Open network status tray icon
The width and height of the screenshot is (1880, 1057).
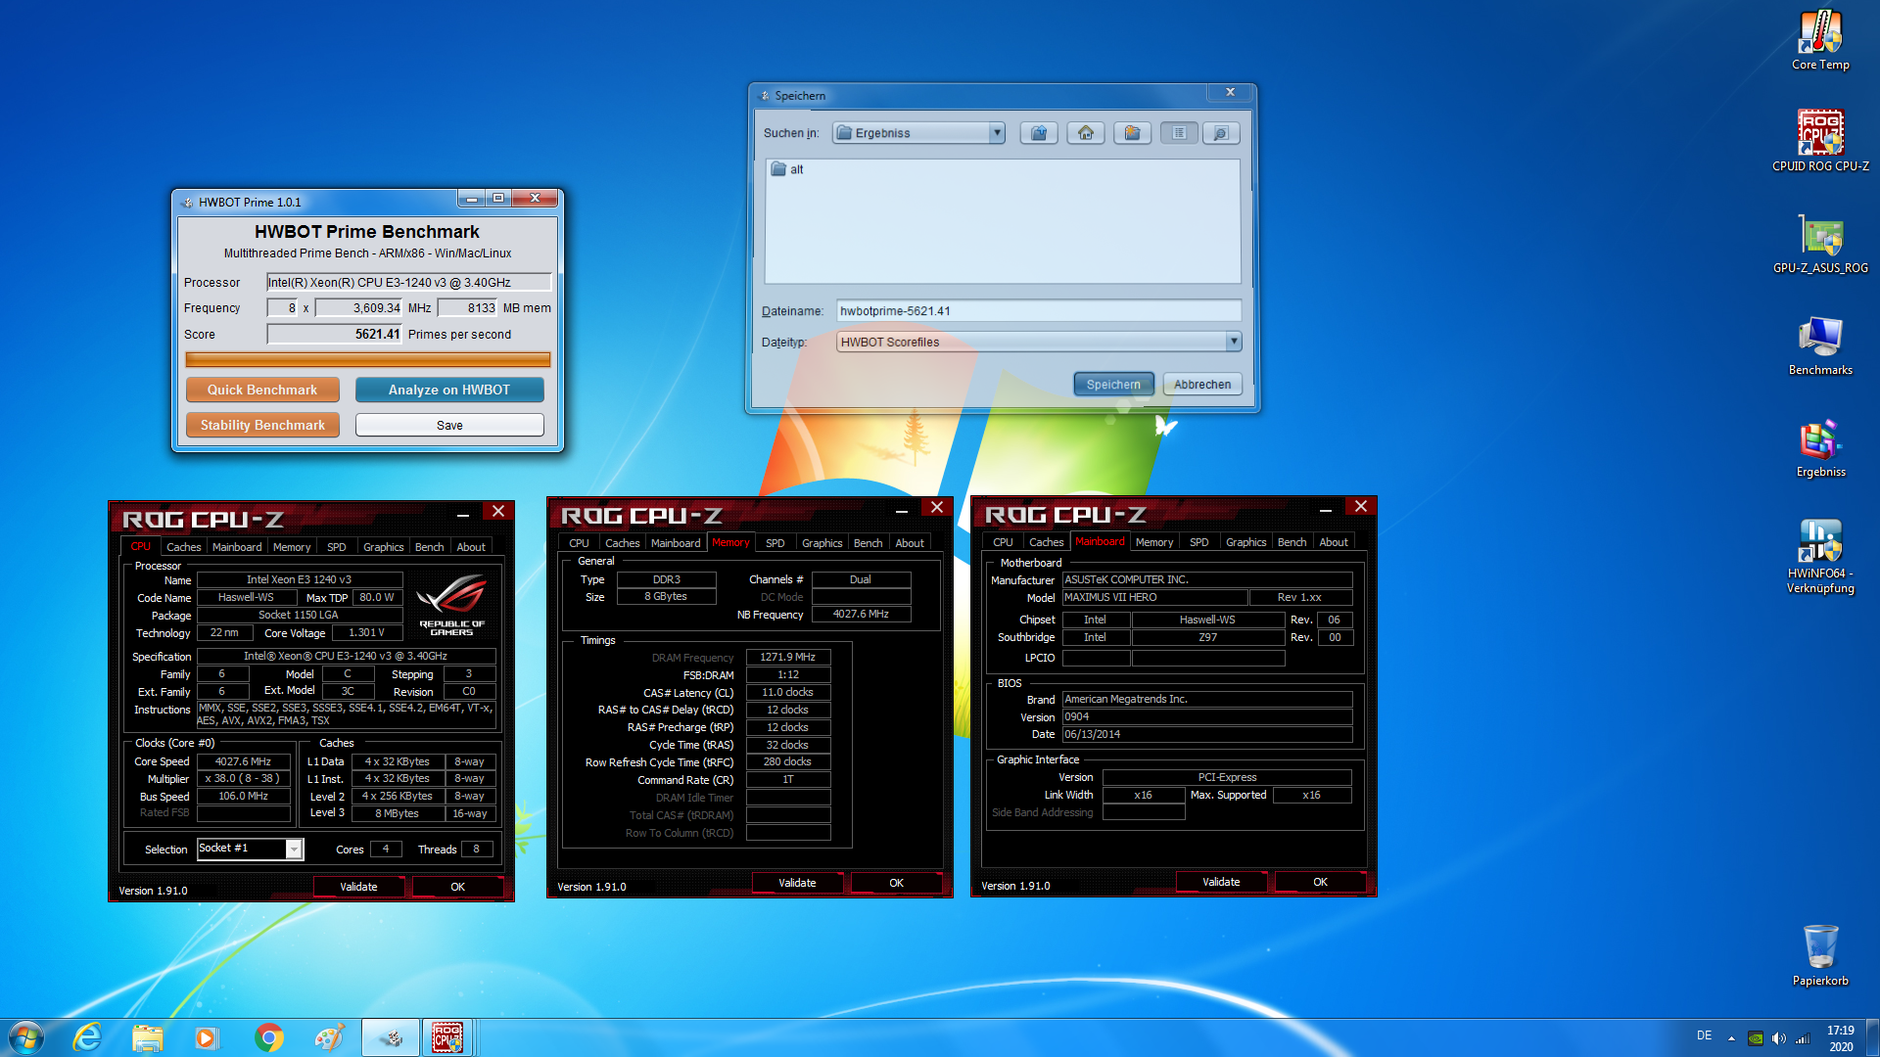[1802, 1038]
